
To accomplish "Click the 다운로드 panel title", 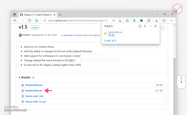I will coord(109,26).
